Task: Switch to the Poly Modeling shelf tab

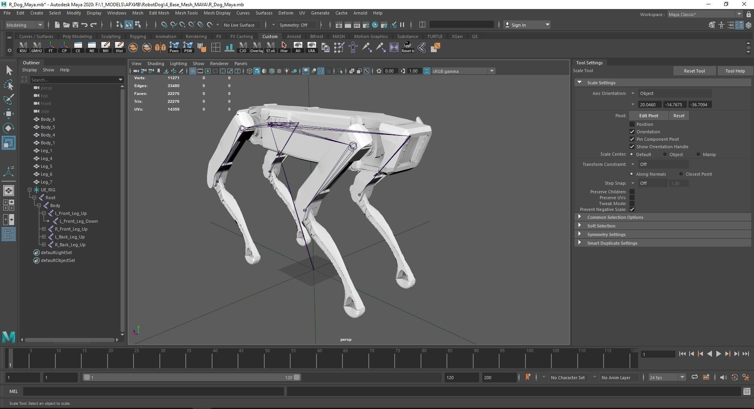Action: (77, 36)
